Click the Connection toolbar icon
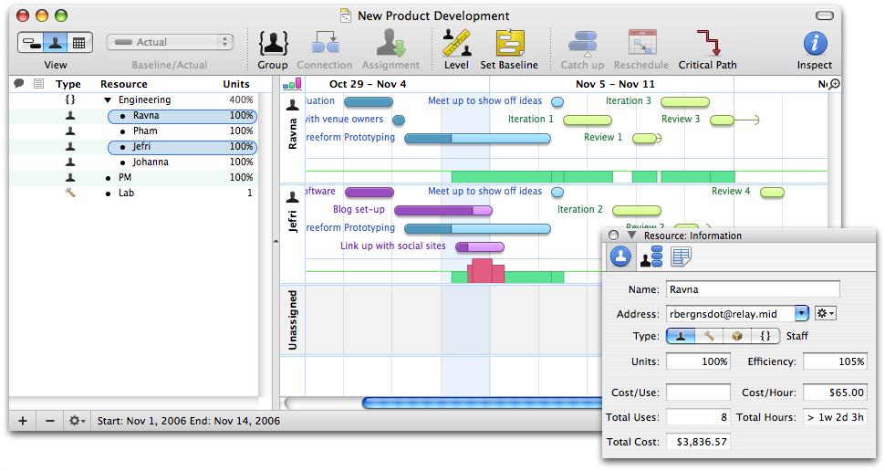The width and height of the screenshot is (885, 471). click(x=325, y=44)
